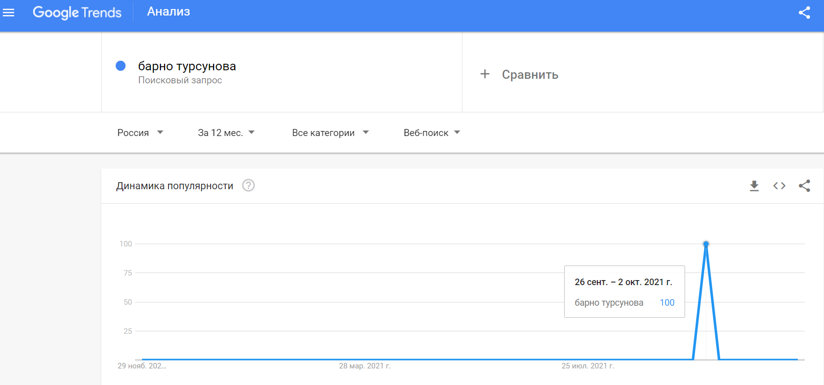Share the trends report via top share icon
Screen dimensions: 824x385
(804, 13)
